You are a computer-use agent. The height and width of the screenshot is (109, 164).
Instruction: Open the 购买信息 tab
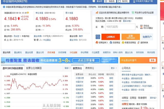(151, 52)
